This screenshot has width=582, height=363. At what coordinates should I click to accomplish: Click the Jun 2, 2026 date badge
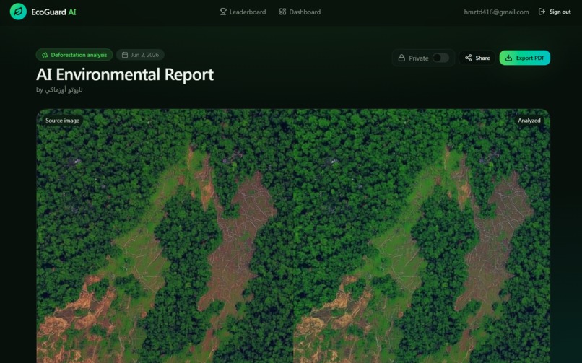pos(140,55)
